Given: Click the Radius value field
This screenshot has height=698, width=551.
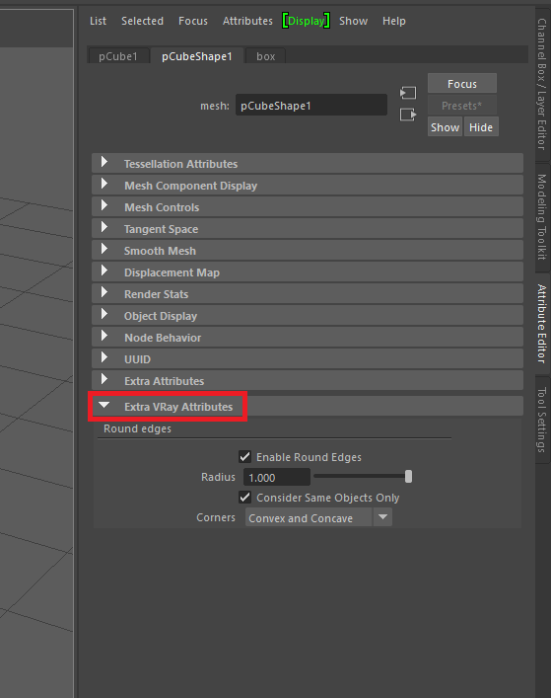Looking at the screenshot, I should click(277, 477).
